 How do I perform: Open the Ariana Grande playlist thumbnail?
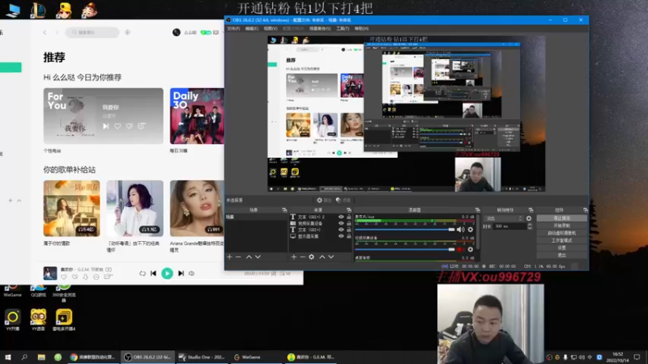click(x=197, y=209)
